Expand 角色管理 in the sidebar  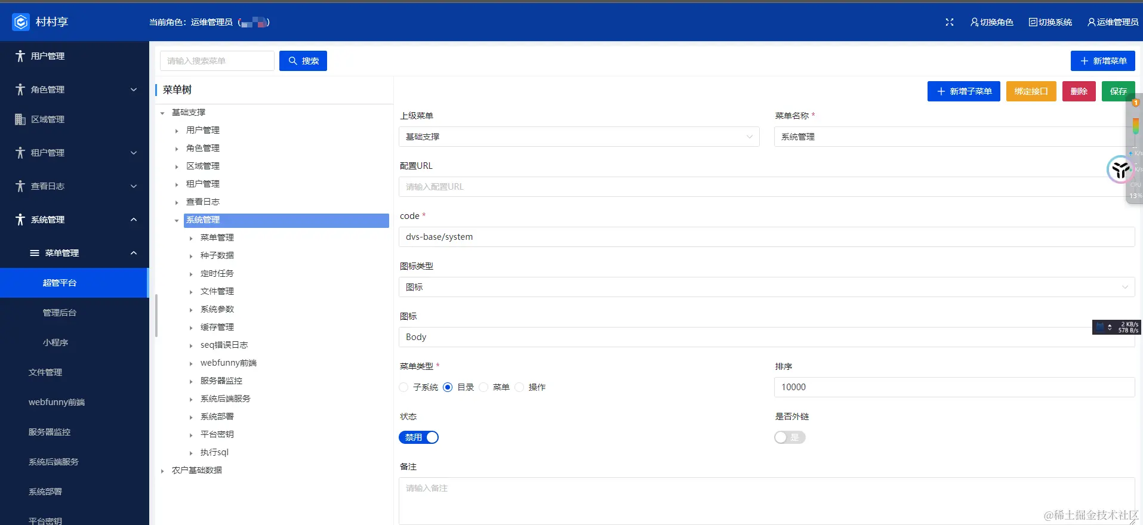[x=134, y=89]
